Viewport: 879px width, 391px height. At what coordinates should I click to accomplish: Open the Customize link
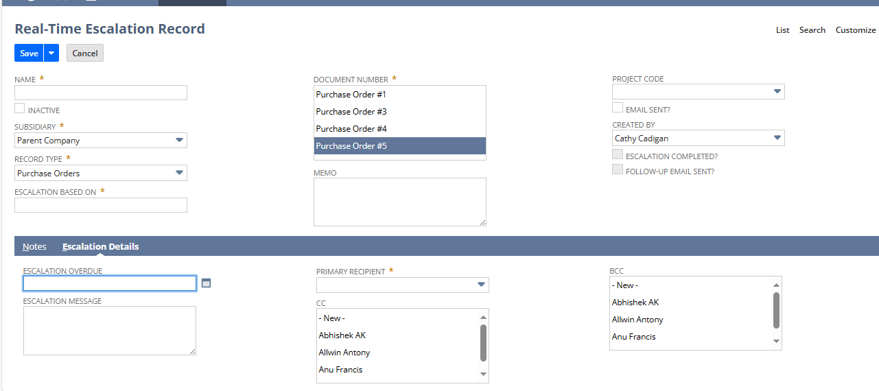point(855,30)
